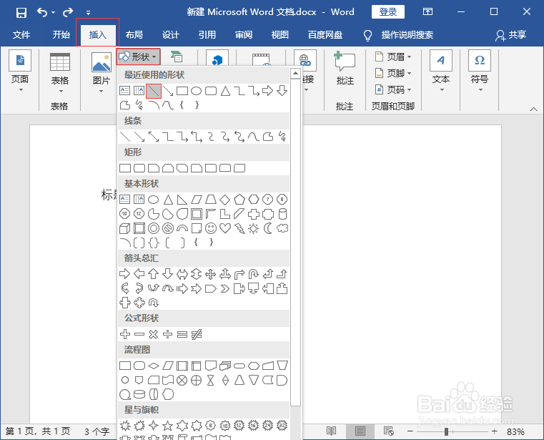Pick the chevron arrow in 箭头总汇
Image resolution: width=544 pixels, height=440 pixels.
click(224, 288)
